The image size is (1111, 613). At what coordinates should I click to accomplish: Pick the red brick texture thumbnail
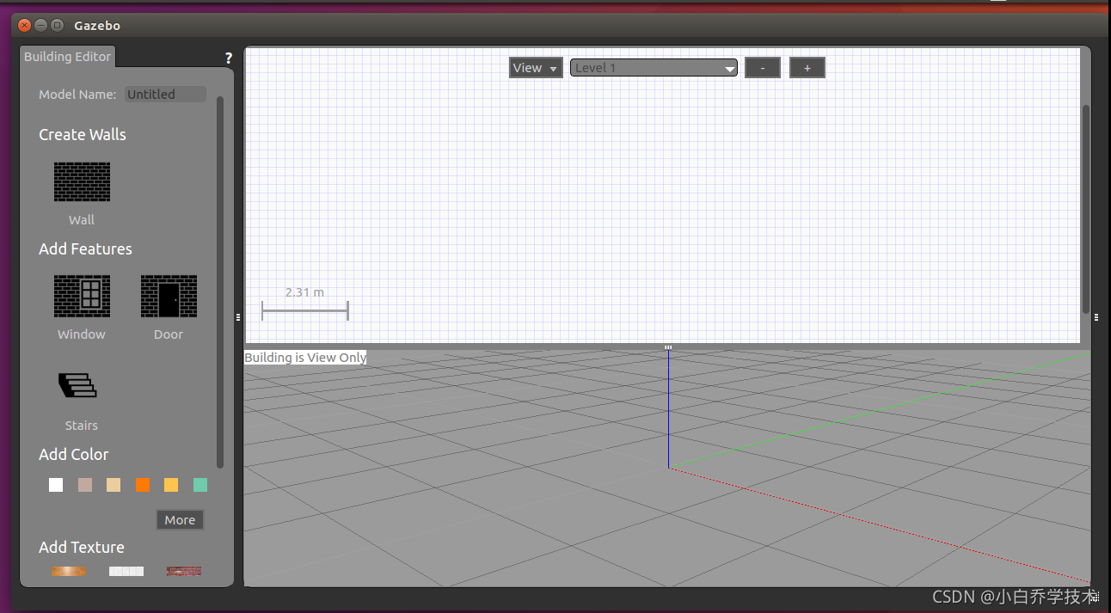(184, 571)
